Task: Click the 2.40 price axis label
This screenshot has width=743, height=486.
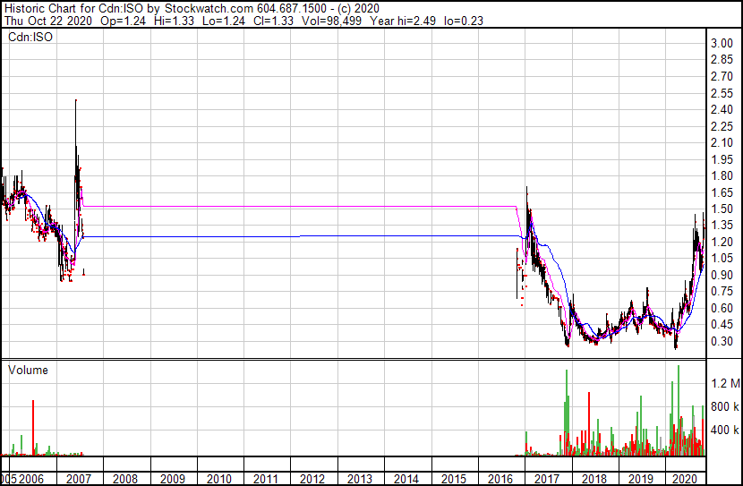Action: pos(722,109)
